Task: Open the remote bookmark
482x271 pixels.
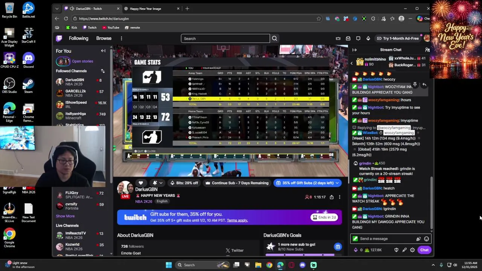Action: [x=132, y=27]
